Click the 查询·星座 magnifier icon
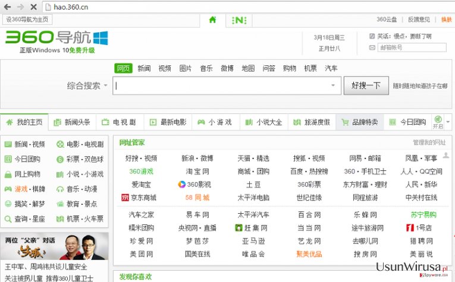The height and width of the screenshot is (282, 455). [8, 219]
